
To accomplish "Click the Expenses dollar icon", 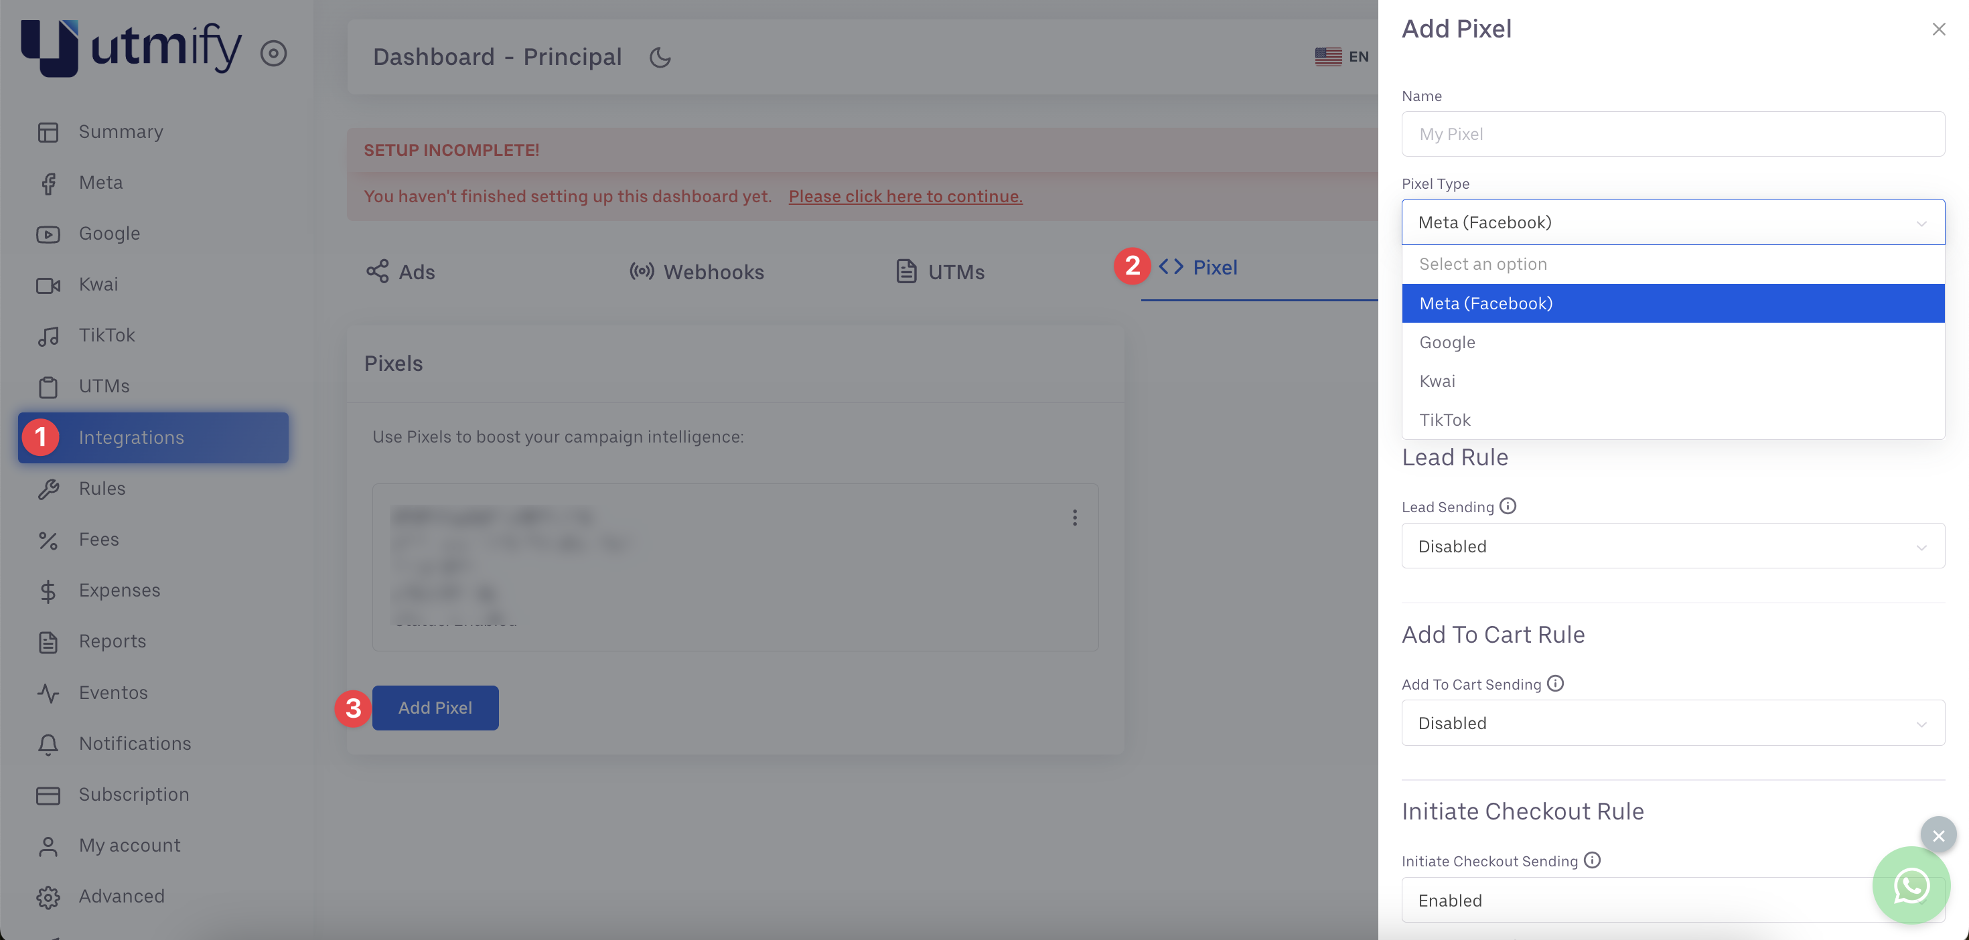I will tap(48, 591).
